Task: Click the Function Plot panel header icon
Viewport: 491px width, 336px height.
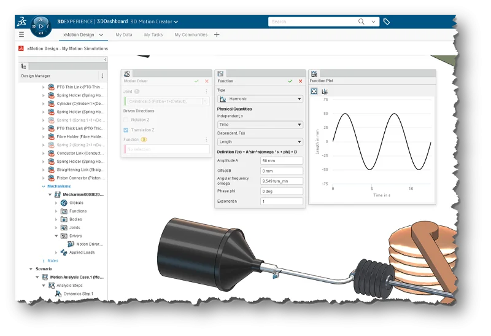Action: (314, 74)
